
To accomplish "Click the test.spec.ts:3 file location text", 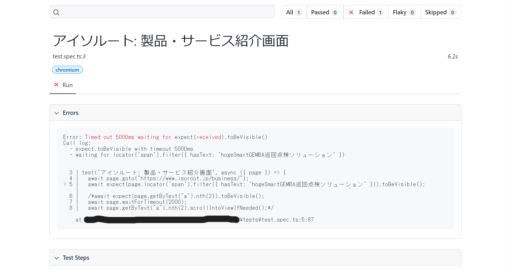I will (69, 56).
